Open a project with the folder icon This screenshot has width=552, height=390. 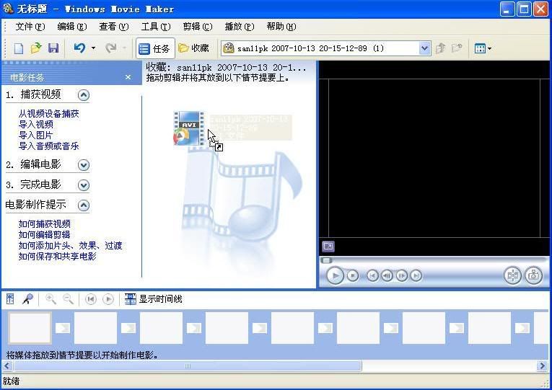(x=36, y=48)
